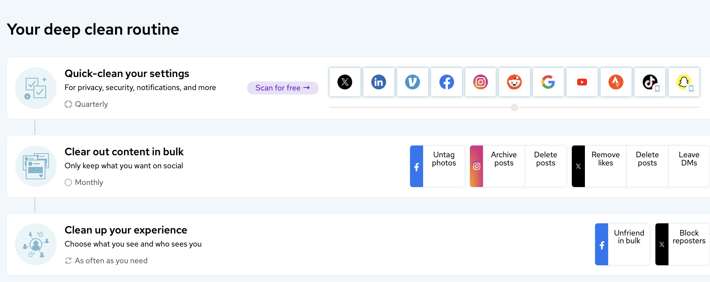Select the YouTube platform icon
This screenshot has width=710, height=282.
click(x=582, y=82)
